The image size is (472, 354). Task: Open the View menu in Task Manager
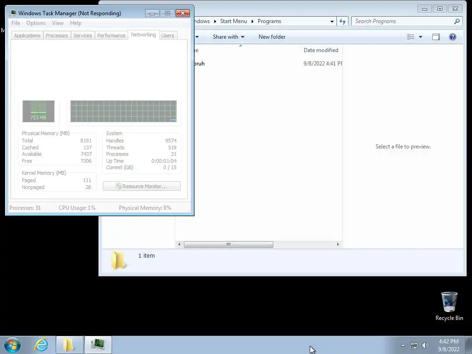click(x=58, y=23)
